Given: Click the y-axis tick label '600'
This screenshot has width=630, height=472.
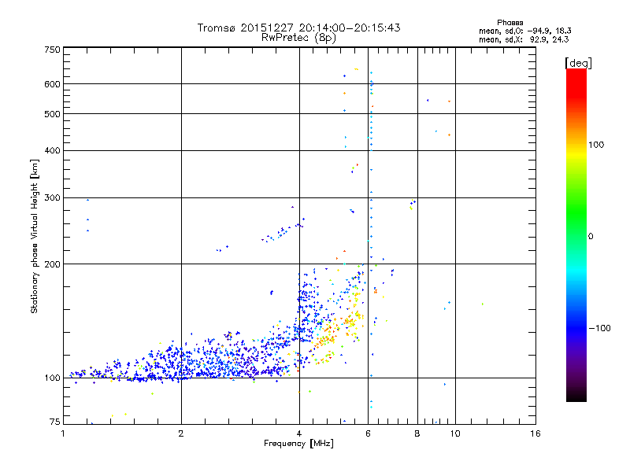Looking at the screenshot, I should click(x=52, y=84).
